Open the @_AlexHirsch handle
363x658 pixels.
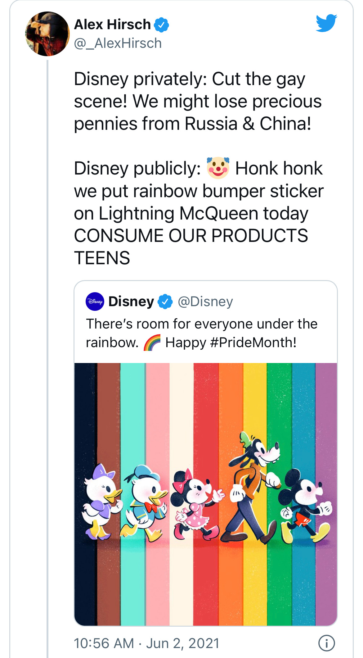tap(118, 43)
